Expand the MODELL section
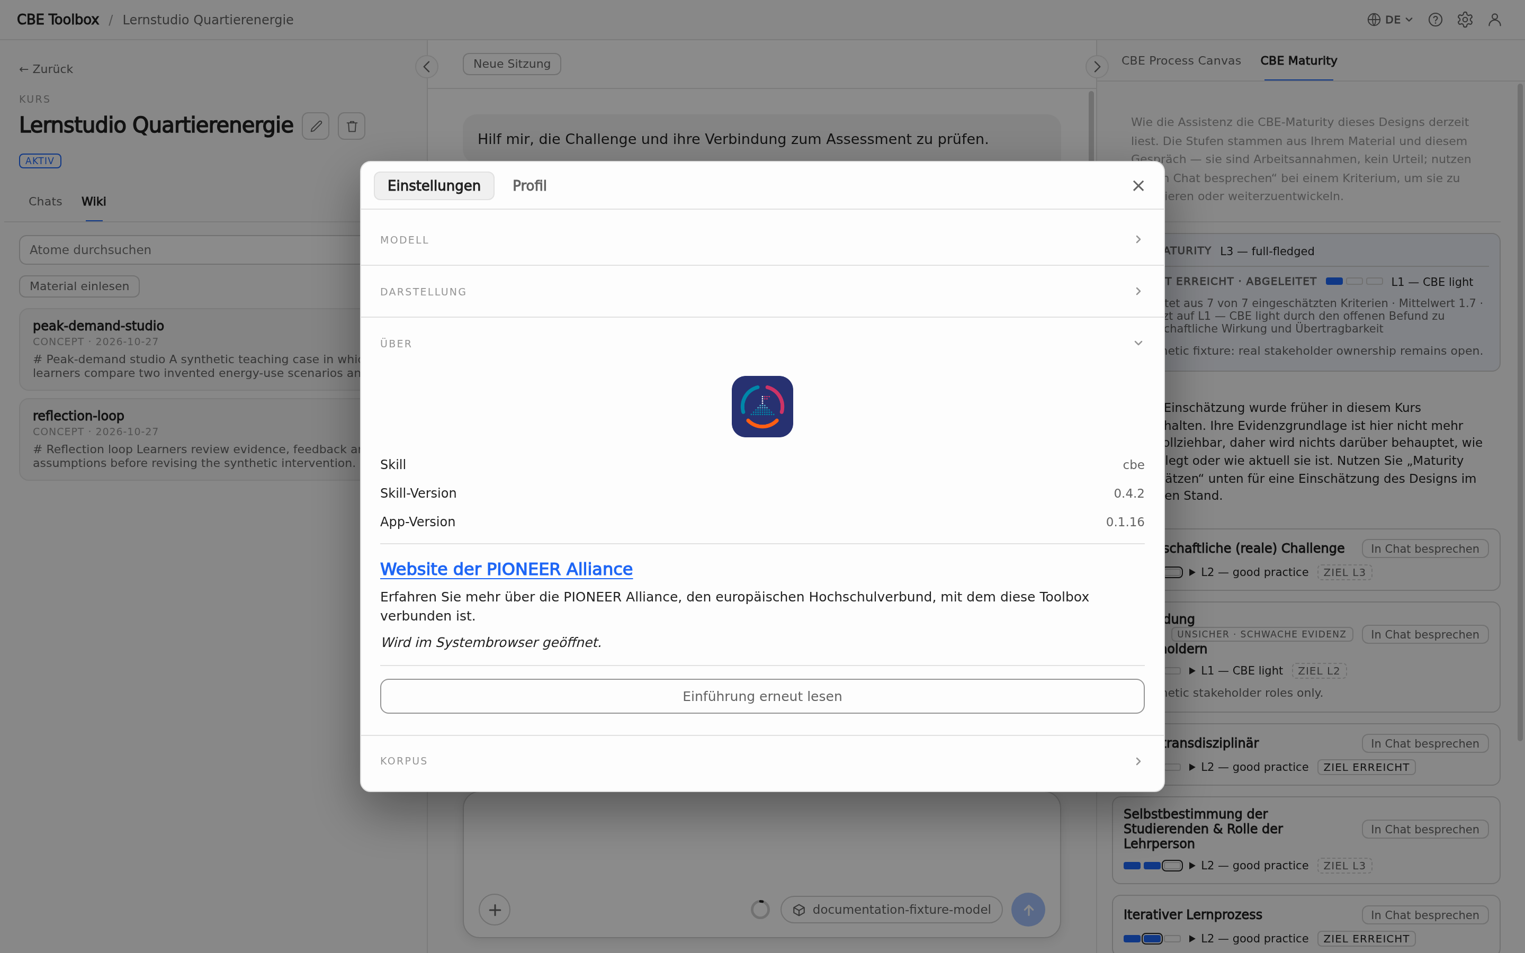 point(762,239)
